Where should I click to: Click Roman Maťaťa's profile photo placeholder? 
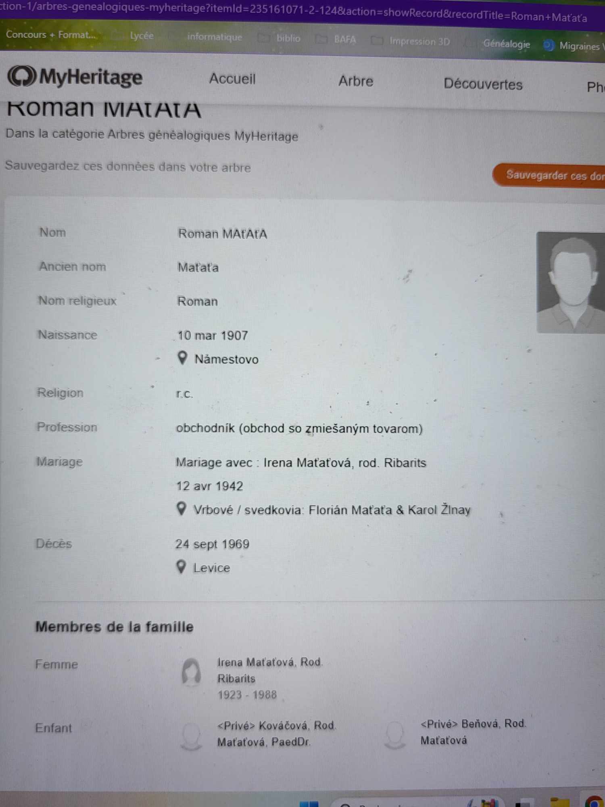click(571, 282)
